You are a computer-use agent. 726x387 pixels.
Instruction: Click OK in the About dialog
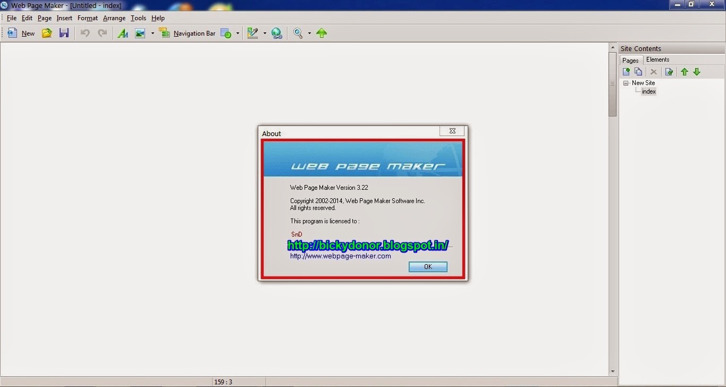click(428, 267)
